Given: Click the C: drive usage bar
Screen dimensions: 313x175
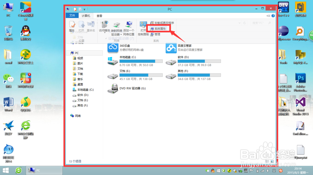Looking at the screenshot, I should click(x=141, y=61).
